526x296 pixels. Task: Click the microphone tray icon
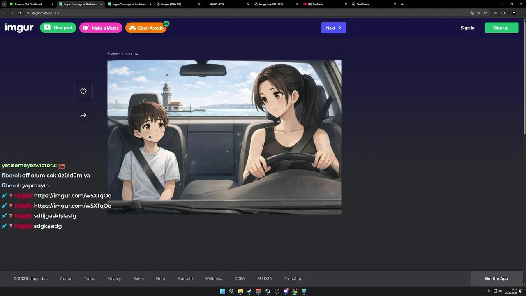pos(489,291)
